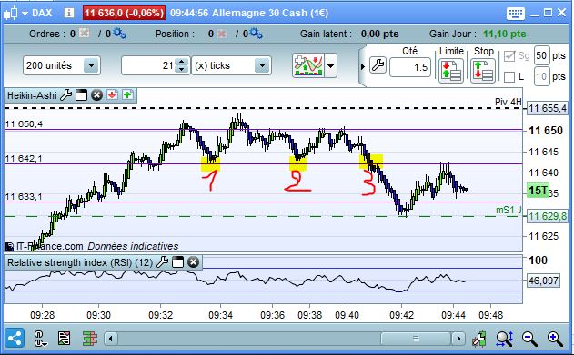Click the 11 650,4 horizontal line label
Screen dimensions: 574x355
24,124
